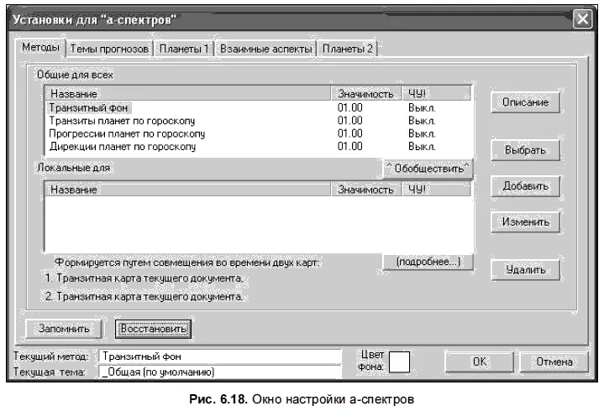
Task: Select the Методы tab
Action: click(41, 49)
